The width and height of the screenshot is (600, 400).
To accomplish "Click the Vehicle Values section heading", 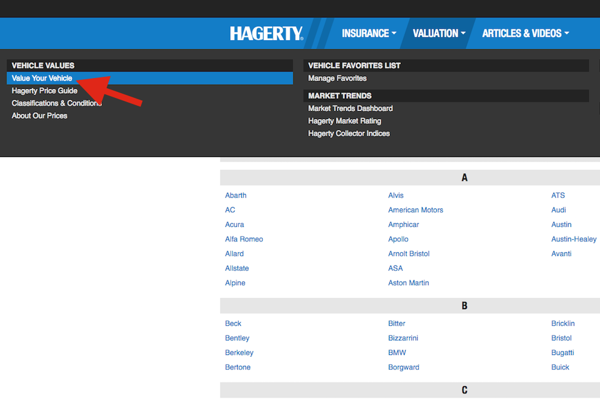I will coord(149,65).
